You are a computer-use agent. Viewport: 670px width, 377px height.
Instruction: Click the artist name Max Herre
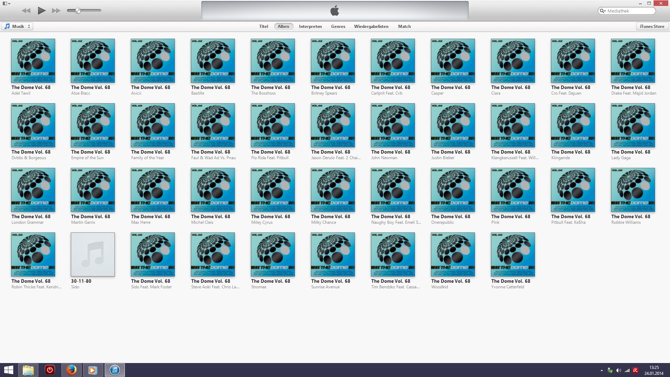pyautogui.click(x=141, y=222)
